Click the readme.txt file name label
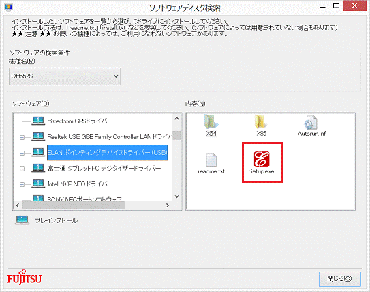 point(211,171)
